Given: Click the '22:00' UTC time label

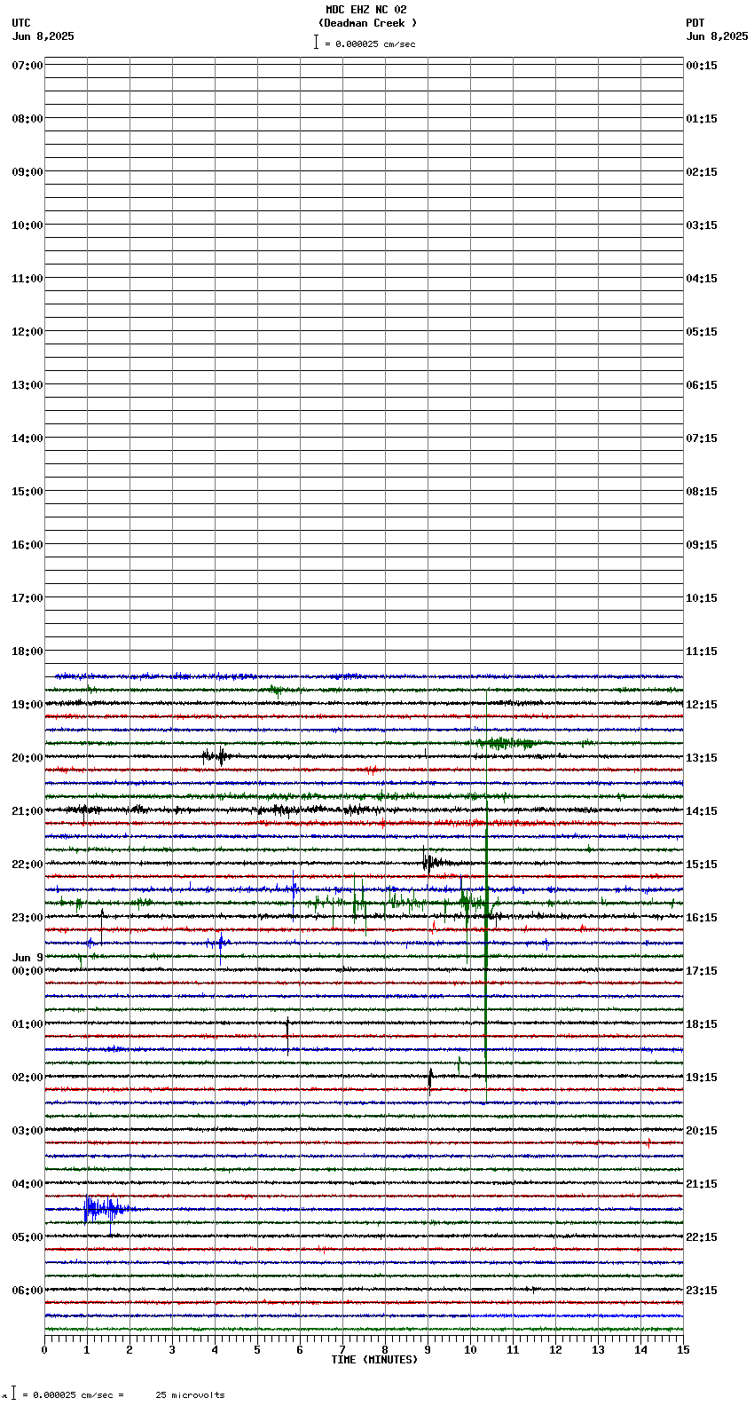Looking at the screenshot, I should click(27, 865).
